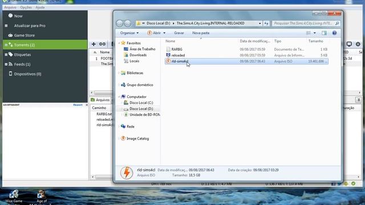The height and width of the screenshot is (205, 365).
Task: Open the address bar history dropdown
Action: (259, 23)
